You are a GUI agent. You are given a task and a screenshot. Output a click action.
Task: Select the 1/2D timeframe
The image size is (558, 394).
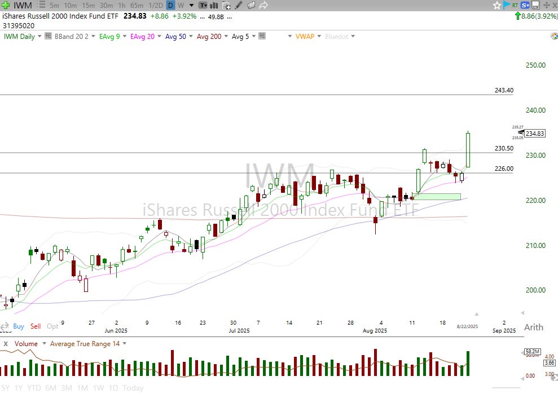tap(156, 5)
